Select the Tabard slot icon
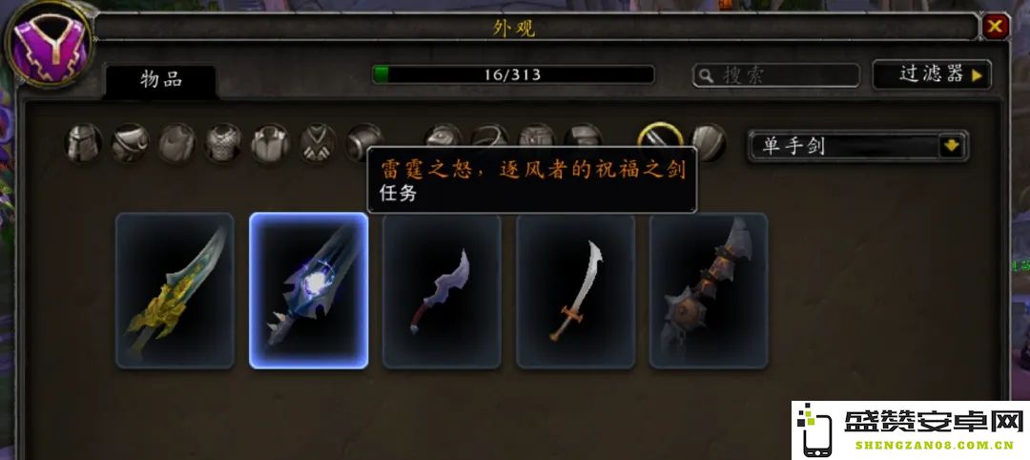This screenshot has height=460, width=1030. tap(318, 142)
